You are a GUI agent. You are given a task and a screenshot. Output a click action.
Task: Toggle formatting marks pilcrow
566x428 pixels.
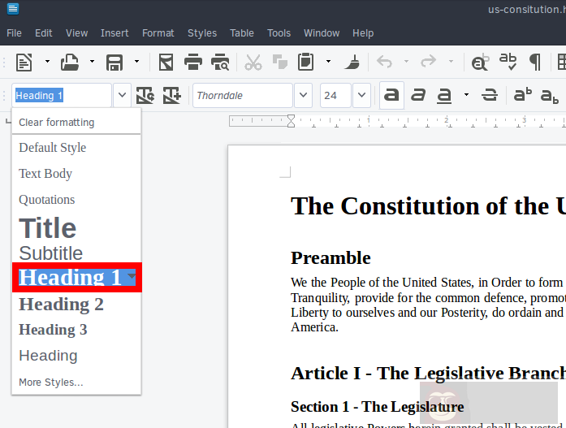pyautogui.click(x=535, y=62)
